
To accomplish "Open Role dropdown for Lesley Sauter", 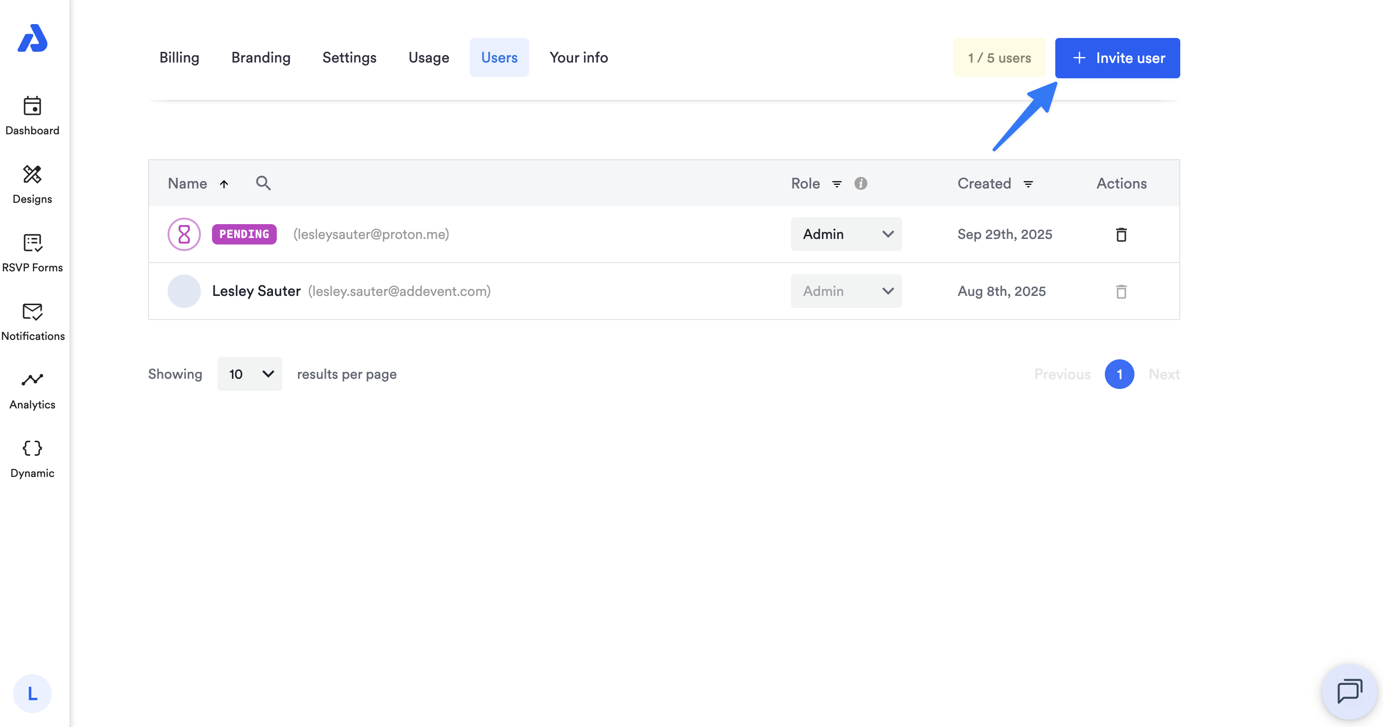I will pyautogui.click(x=846, y=291).
